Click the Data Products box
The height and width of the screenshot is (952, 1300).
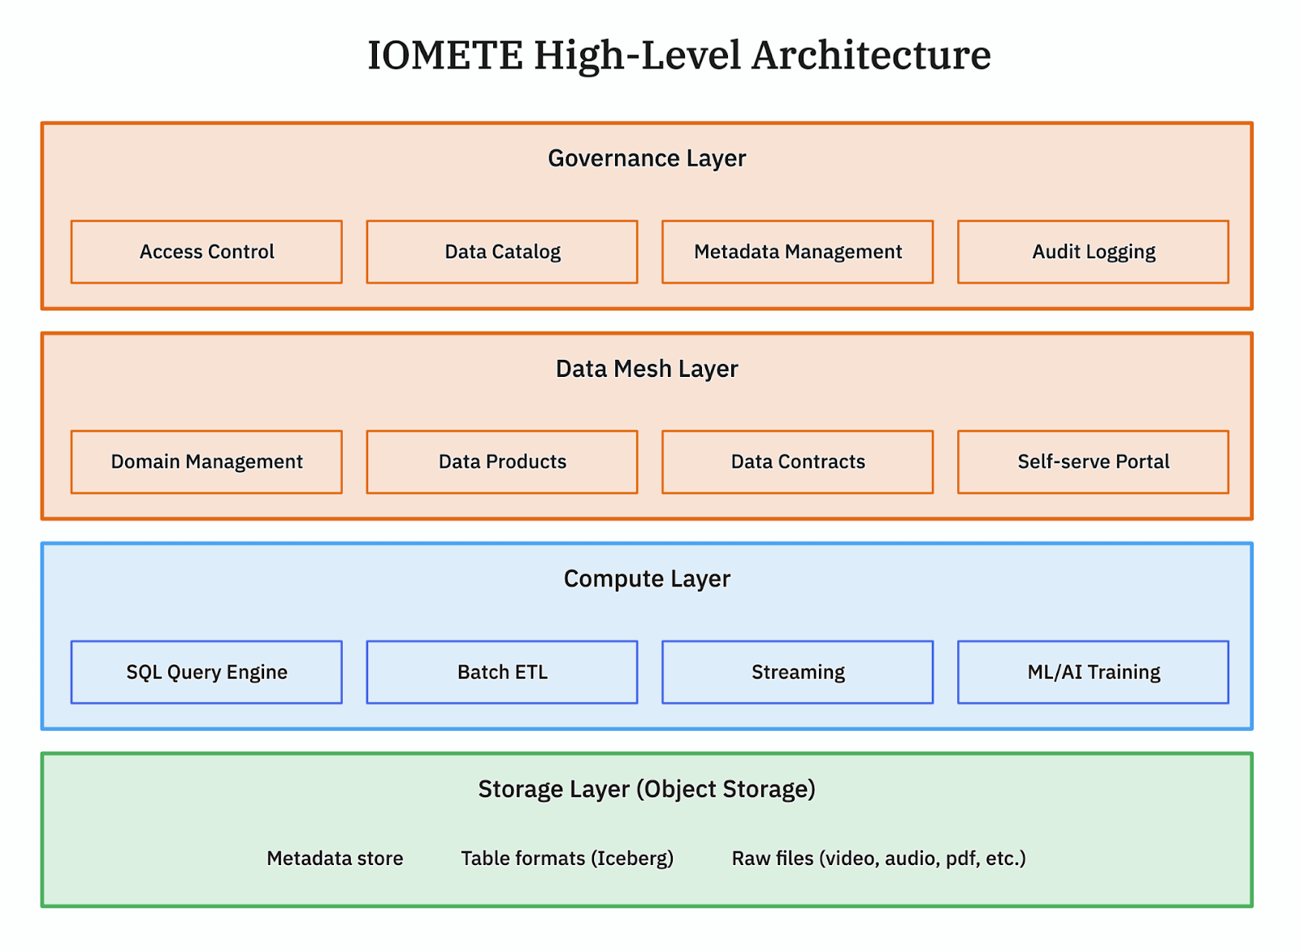coord(502,462)
